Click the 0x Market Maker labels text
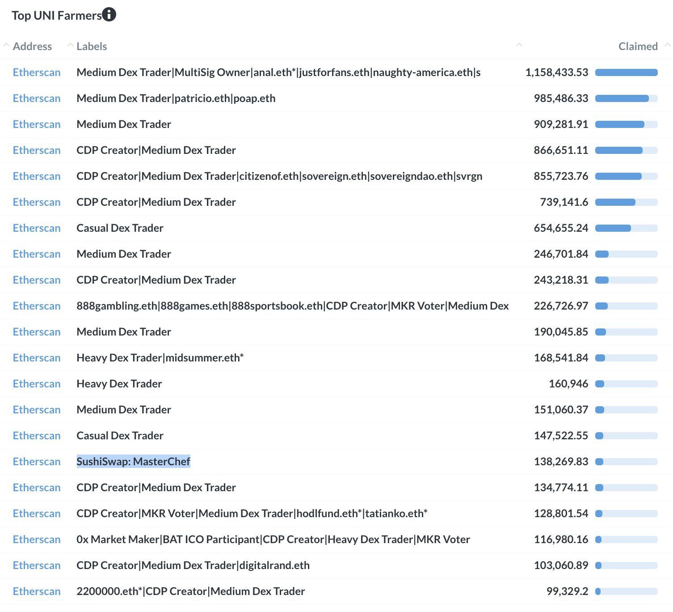673x612 pixels. pos(273,540)
